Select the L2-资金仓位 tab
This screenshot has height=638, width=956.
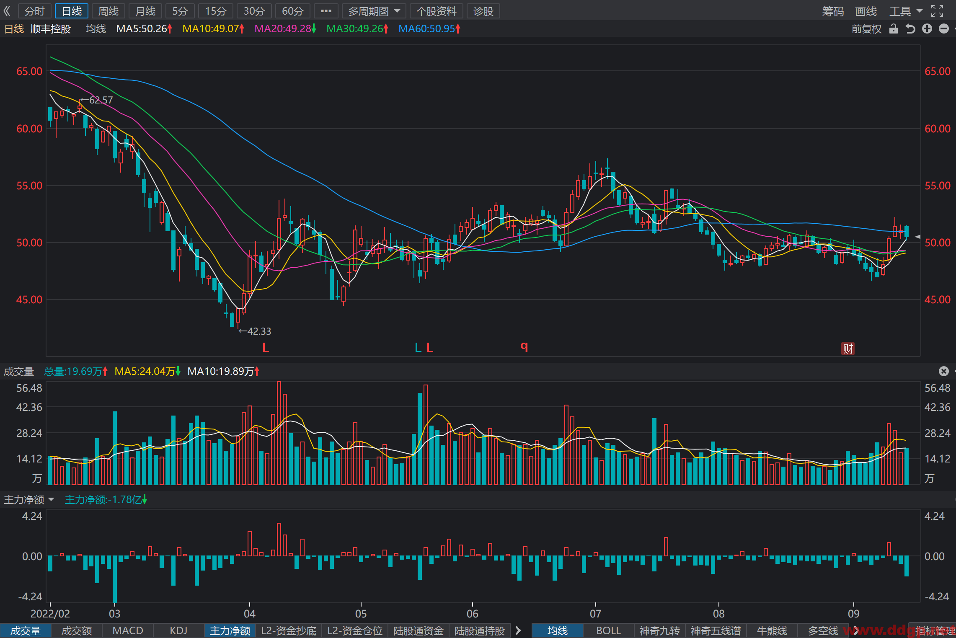355,630
